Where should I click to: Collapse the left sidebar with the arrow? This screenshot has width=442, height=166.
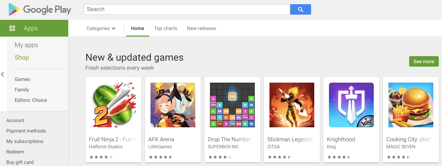coord(2,74)
